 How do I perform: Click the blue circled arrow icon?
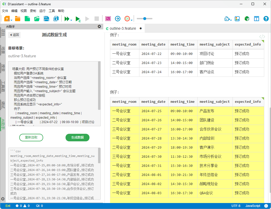coord(118,18)
